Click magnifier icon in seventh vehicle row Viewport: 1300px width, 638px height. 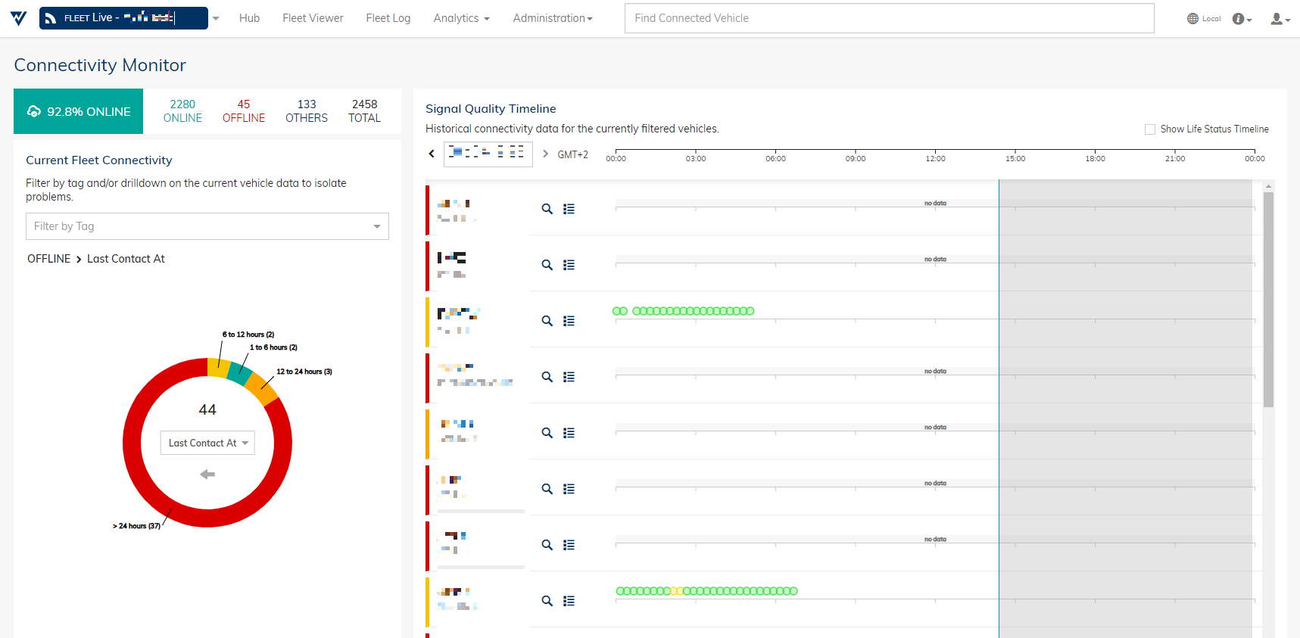pos(547,545)
